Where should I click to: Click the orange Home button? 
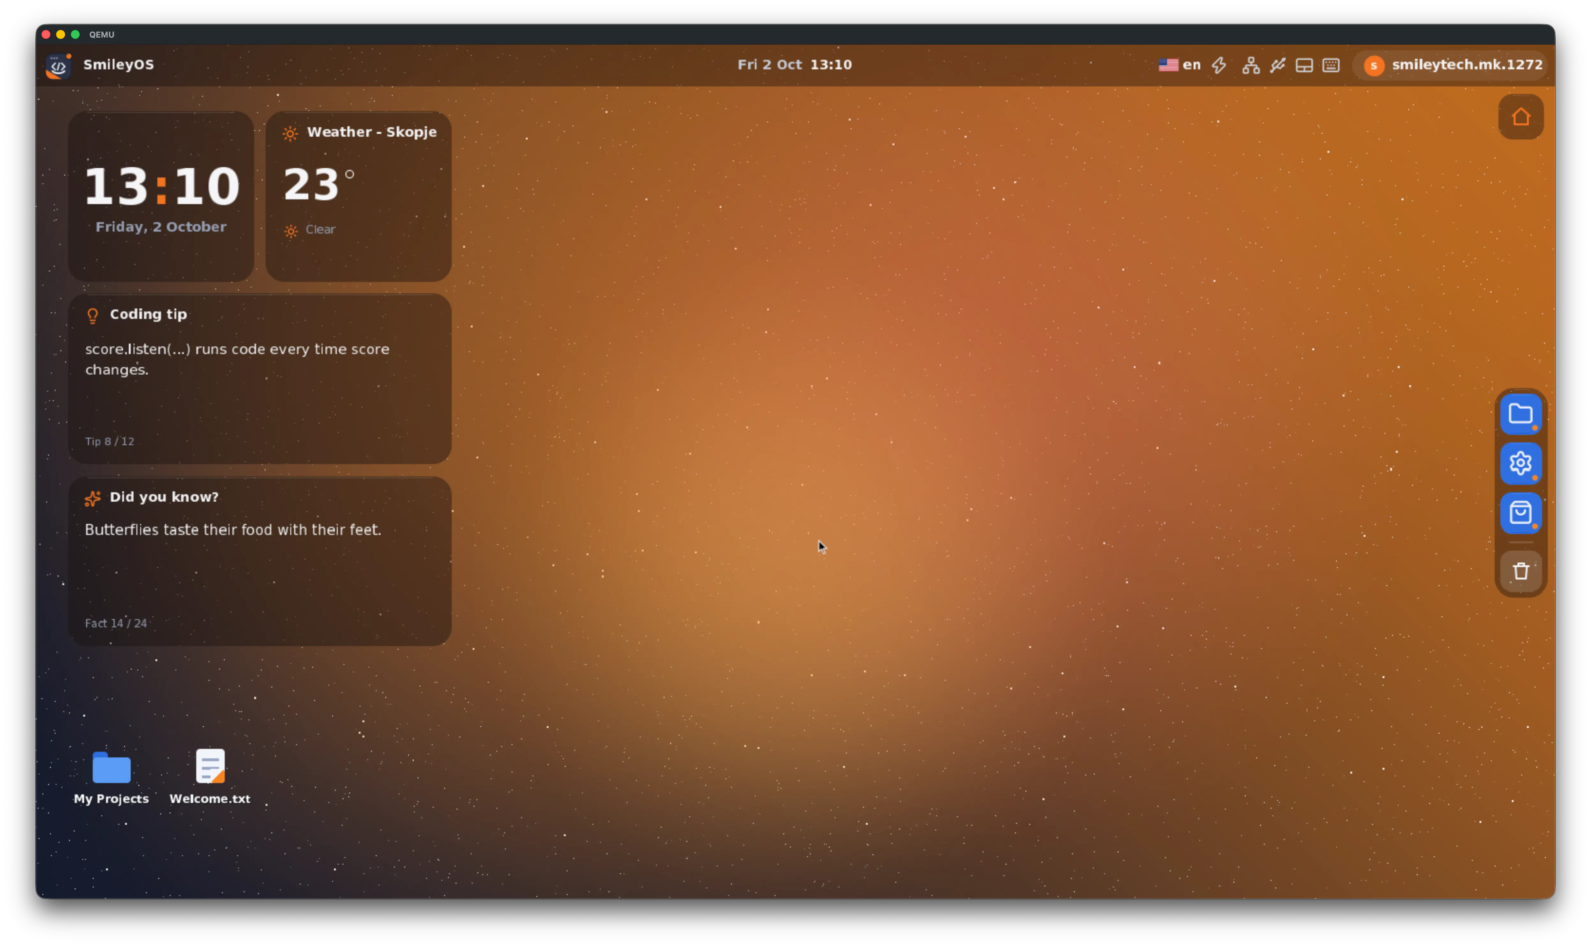1521,117
